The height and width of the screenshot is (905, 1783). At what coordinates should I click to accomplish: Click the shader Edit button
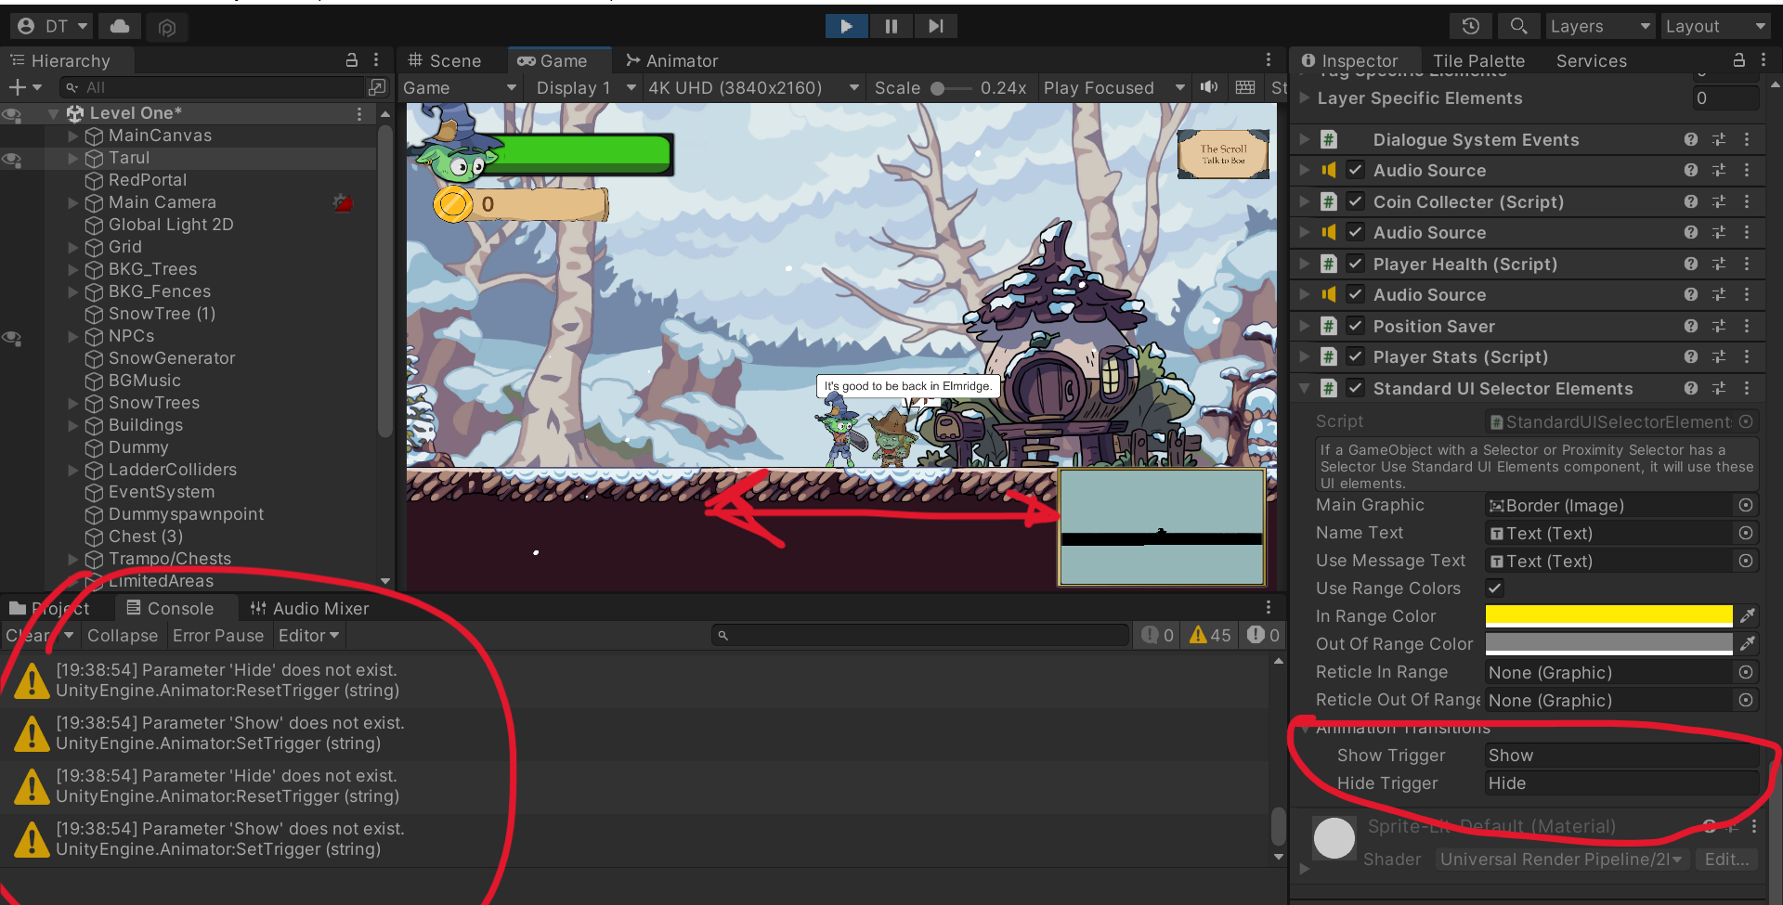coord(1726,859)
